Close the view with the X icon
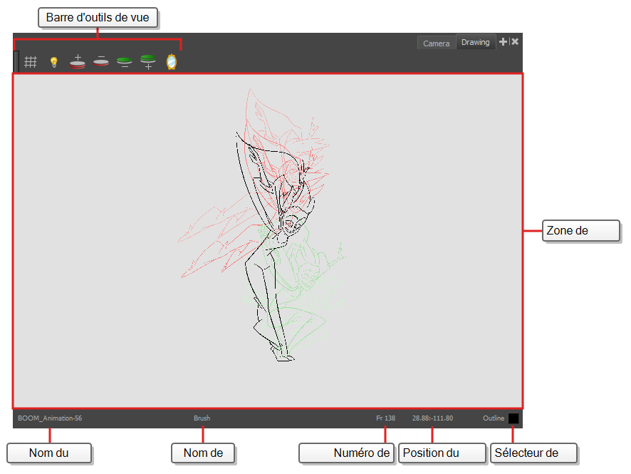Viewport: 631px width, 474px height. tap(515, 41)
